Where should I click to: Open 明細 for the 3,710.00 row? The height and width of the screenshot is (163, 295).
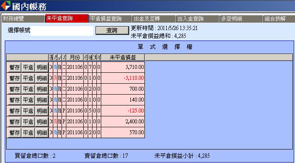pyautogui.click(x=42, y=68)
